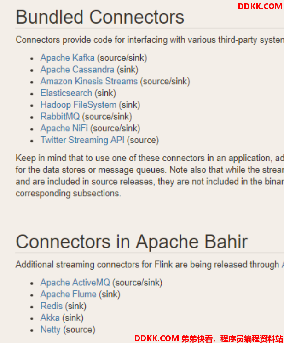Screen dimensions: 284x343
Task: Click the Bundled Connectors heading
Action: [100, 17]
